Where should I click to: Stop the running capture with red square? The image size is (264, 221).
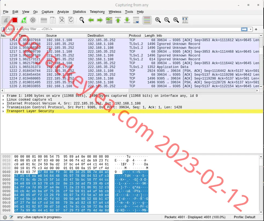click(15, 20)
